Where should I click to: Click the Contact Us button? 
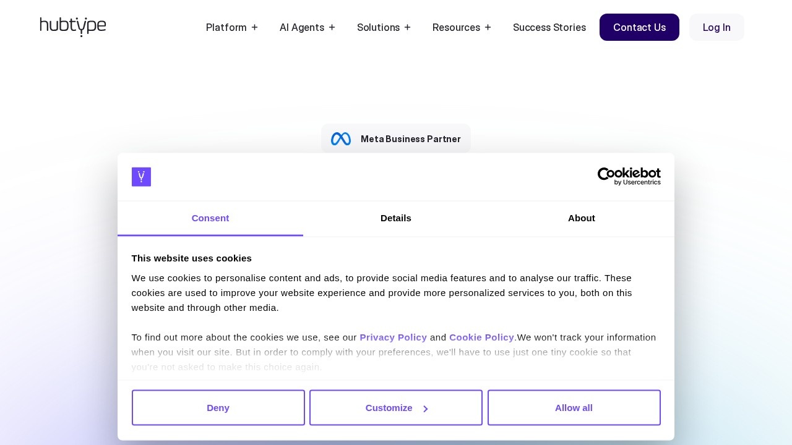[639, 27]
